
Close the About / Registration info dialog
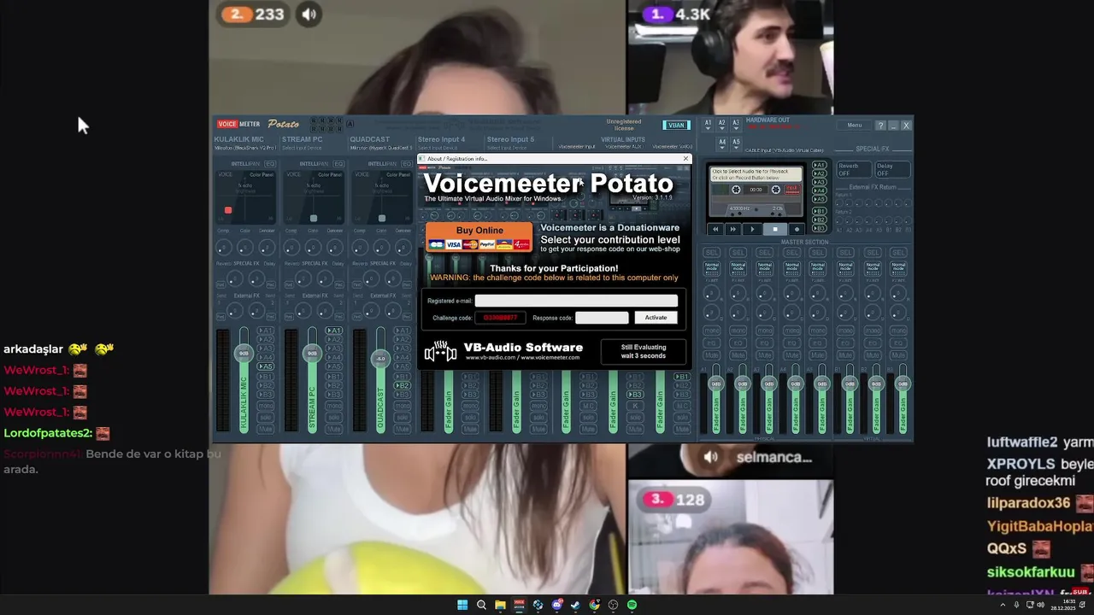685,158
